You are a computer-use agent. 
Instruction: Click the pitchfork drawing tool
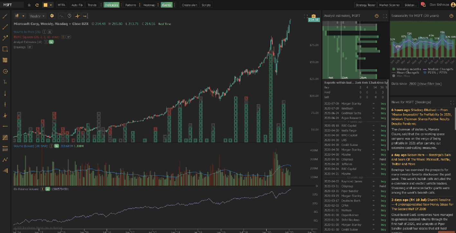[5, 115]
